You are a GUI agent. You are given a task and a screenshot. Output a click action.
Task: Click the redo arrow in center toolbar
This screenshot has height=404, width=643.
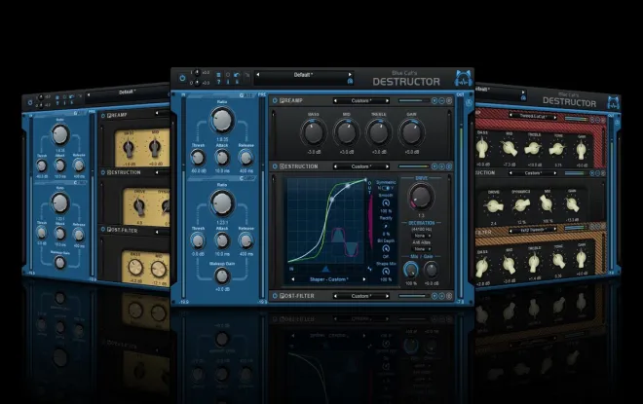tap(246, 75)
